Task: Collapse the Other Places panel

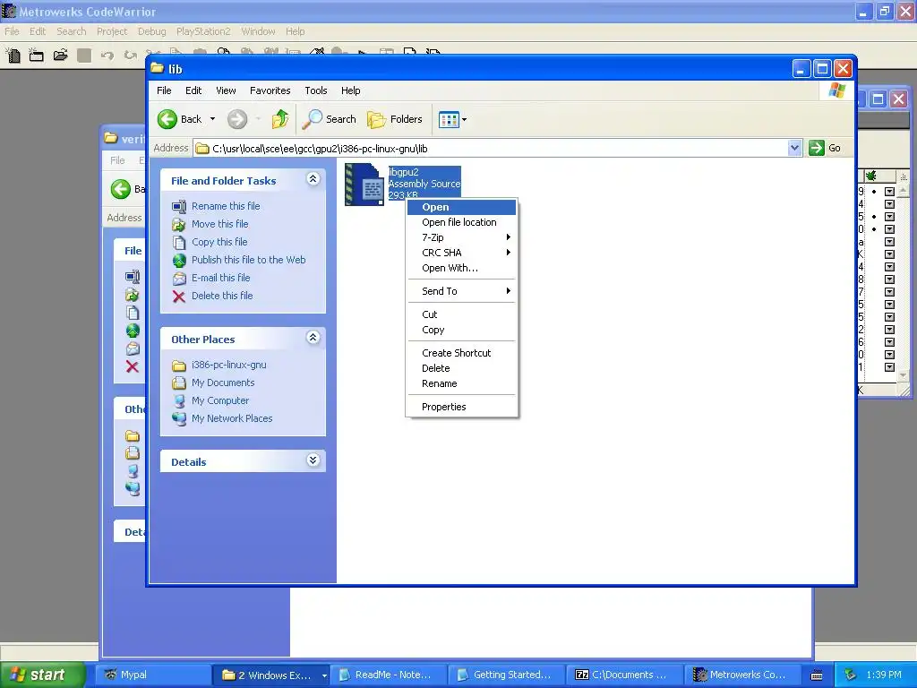Action: coord(313,338)
